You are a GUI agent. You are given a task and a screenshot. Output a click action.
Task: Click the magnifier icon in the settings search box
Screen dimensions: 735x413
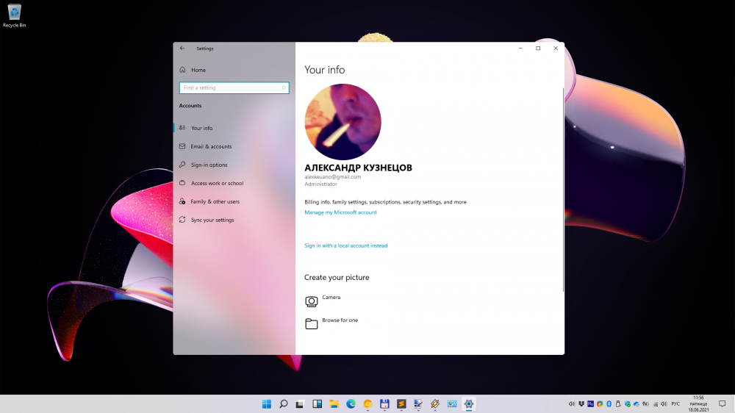284,87
